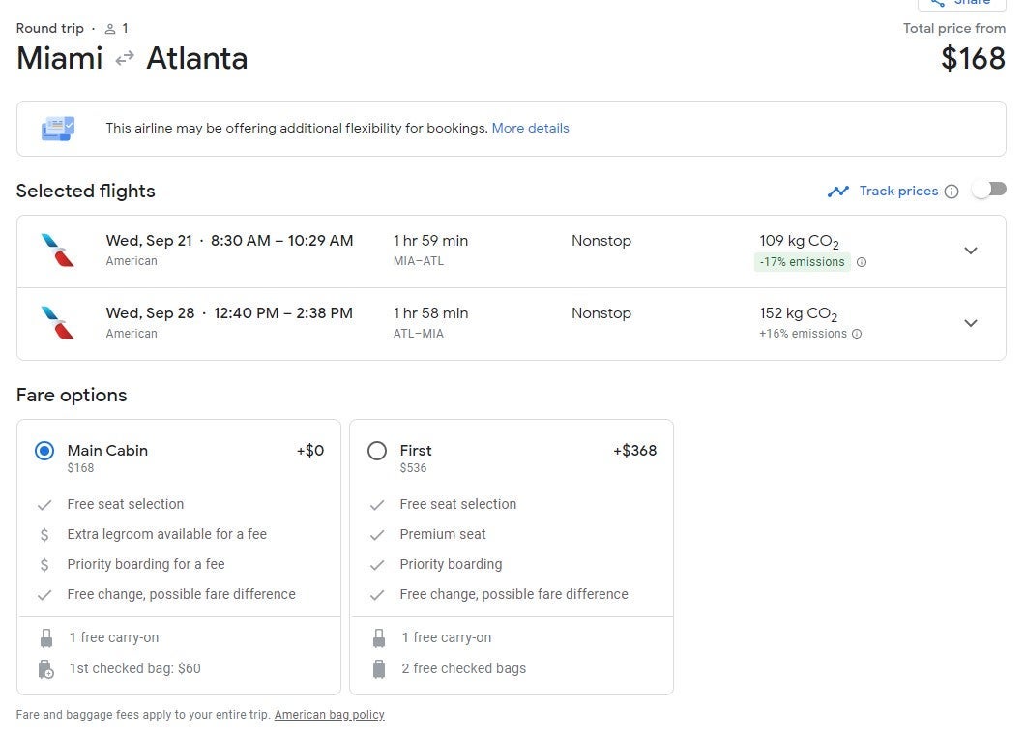The image size is (1025, 738).
Task: Click info icon beside -17% emissions
Action: pos(862,262)
